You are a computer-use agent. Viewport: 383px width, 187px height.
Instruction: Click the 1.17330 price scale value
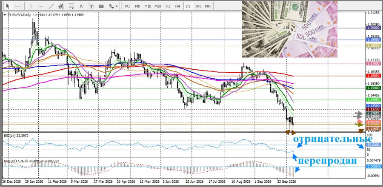tap(373, 60)
